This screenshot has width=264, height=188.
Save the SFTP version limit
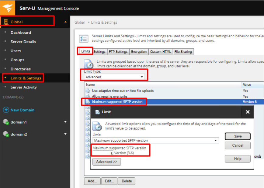click(x=238, y=136)
